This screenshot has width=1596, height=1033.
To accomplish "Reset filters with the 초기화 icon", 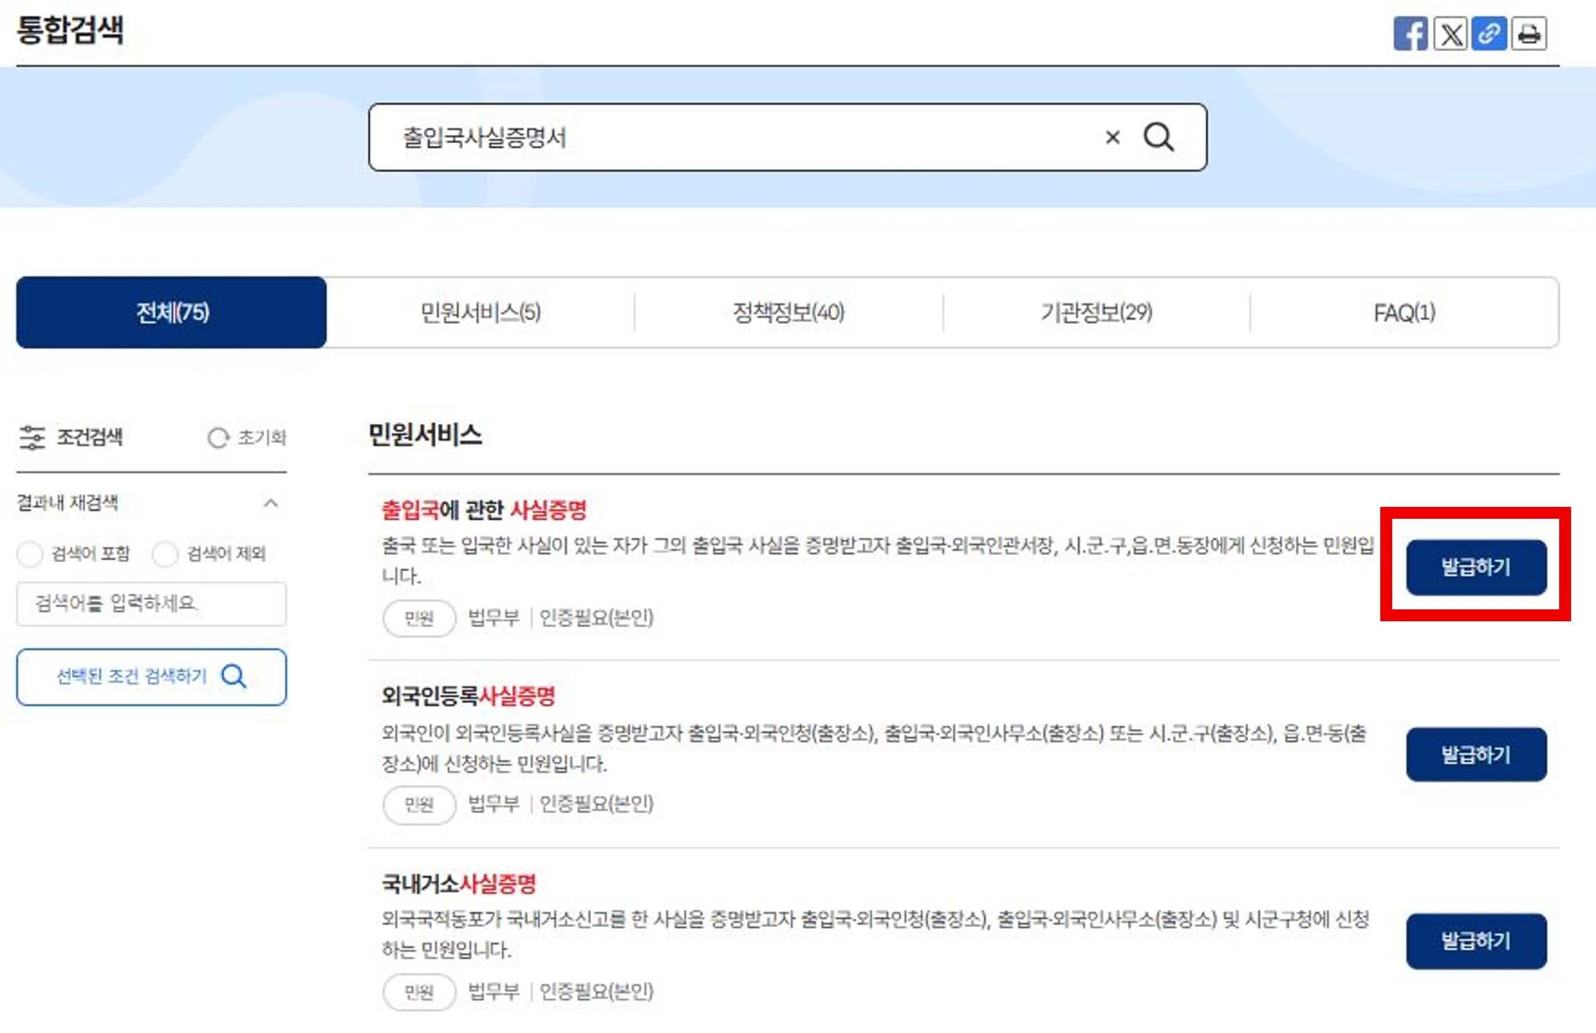I will tap(218, 438).
